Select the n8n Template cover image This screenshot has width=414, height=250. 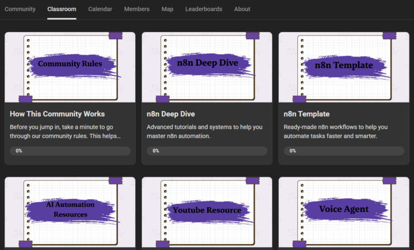[x=344, y=67]
